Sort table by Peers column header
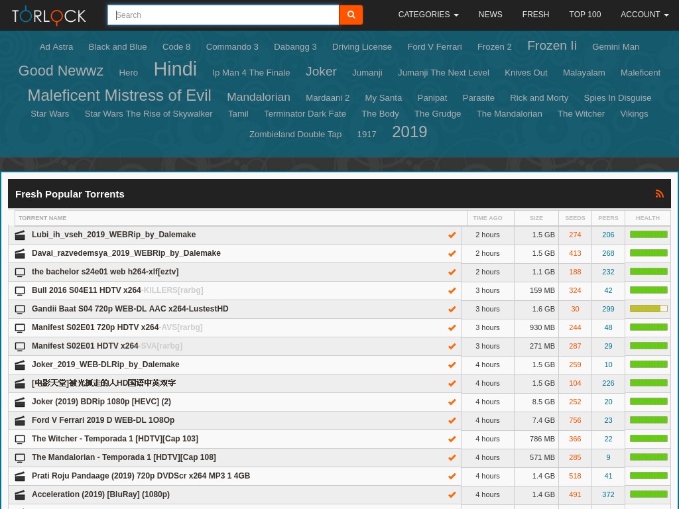The image size is (679, 509). pos(608,218)
